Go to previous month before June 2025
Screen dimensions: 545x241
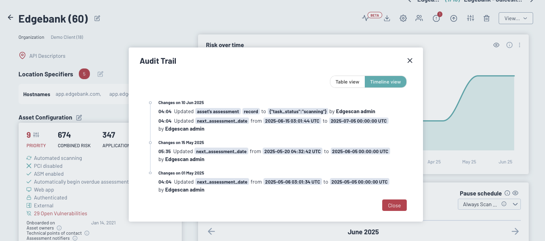tap(212, 232)
